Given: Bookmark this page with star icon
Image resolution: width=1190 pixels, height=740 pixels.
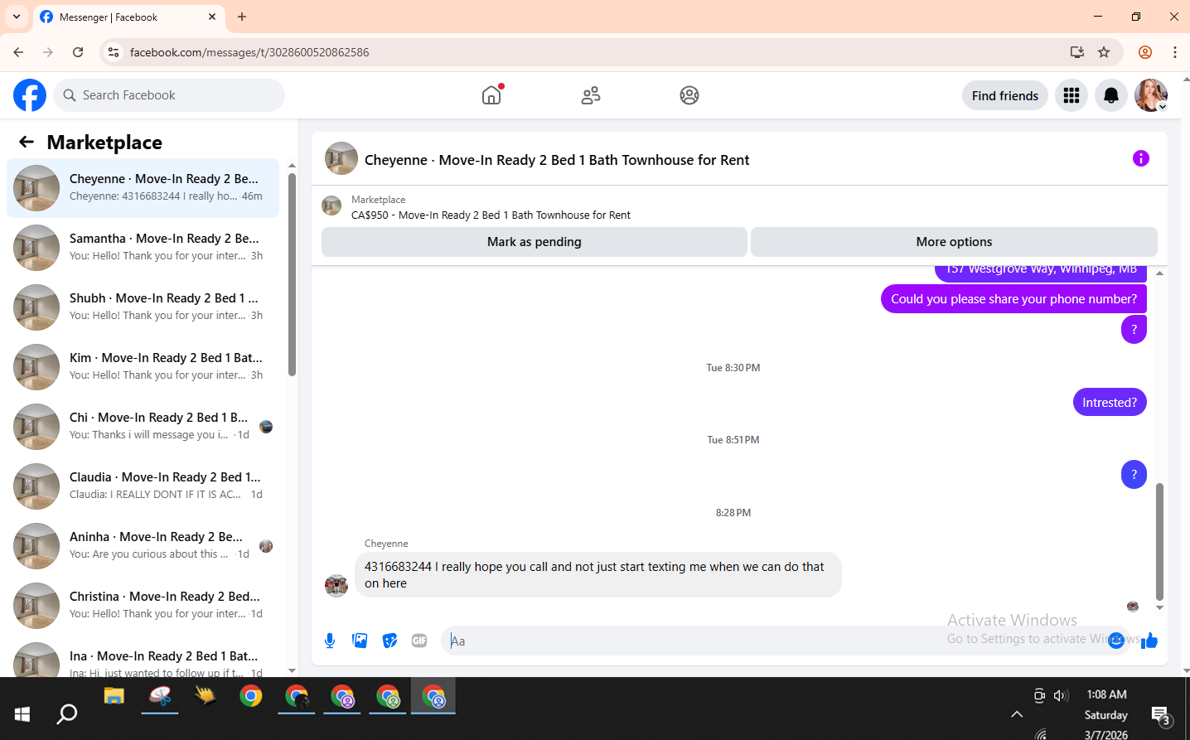Looking at the screenshot, I should click(x=1104, y=52).
